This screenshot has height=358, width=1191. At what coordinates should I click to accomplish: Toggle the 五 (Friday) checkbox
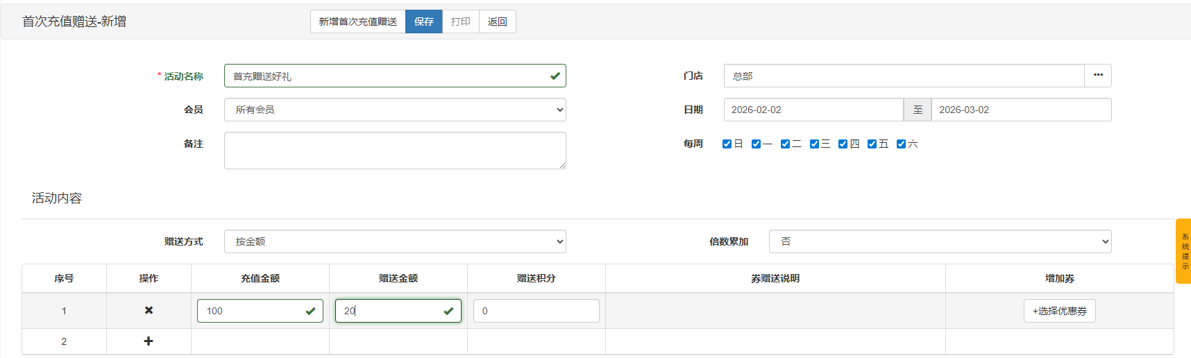click(x=872, y=144)
